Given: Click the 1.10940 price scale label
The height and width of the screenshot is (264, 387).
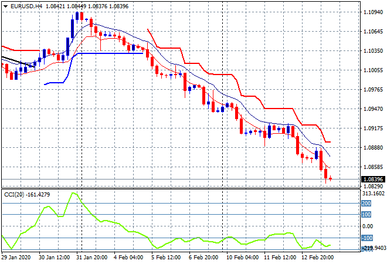Looking at the screenshot, I should tap(373, 12).
